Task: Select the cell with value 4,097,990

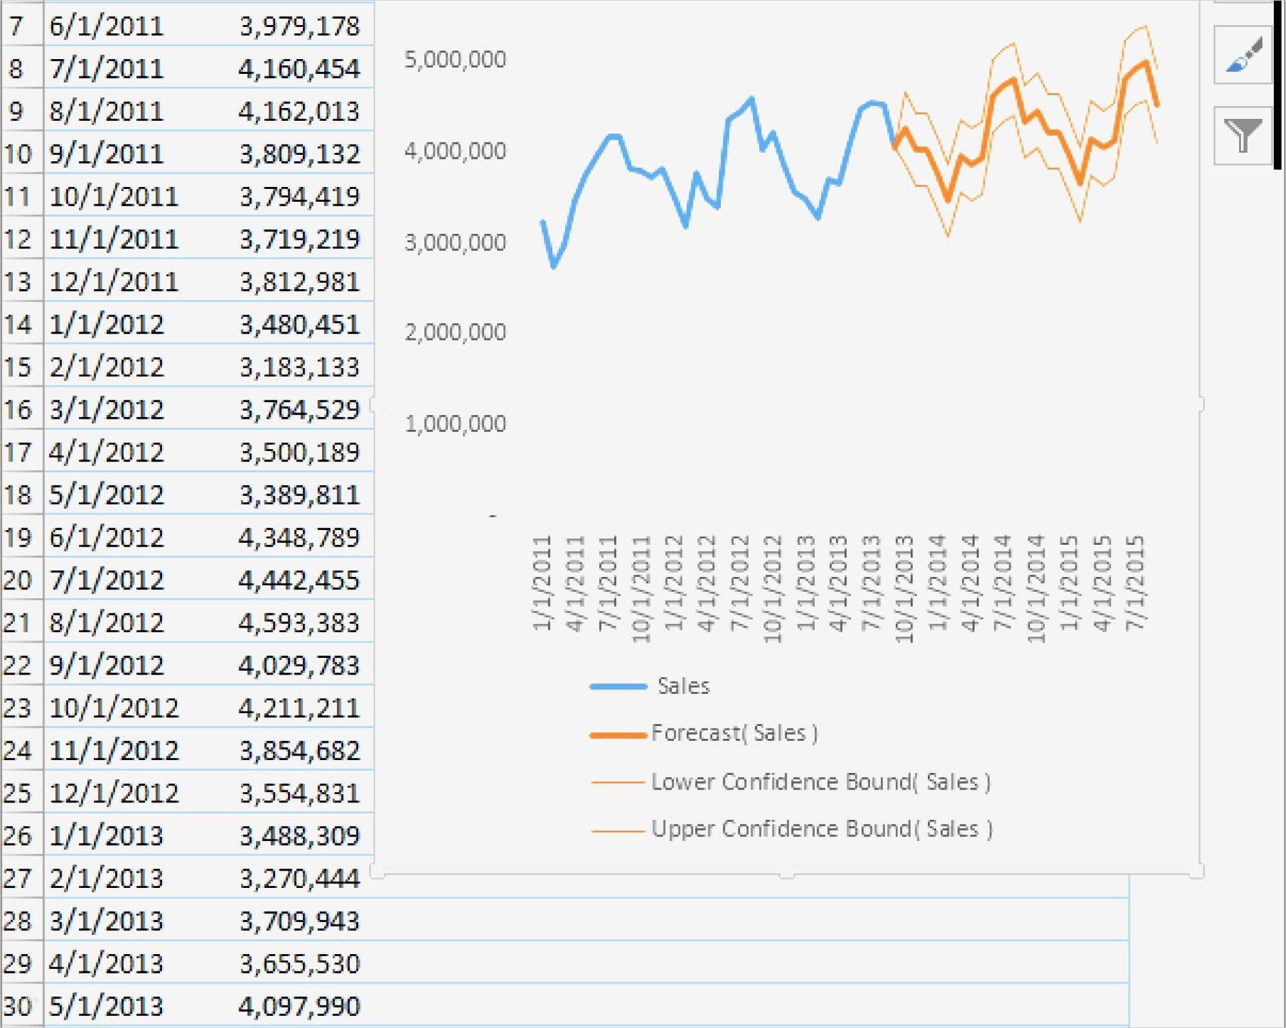Action: click(299, 1006)
